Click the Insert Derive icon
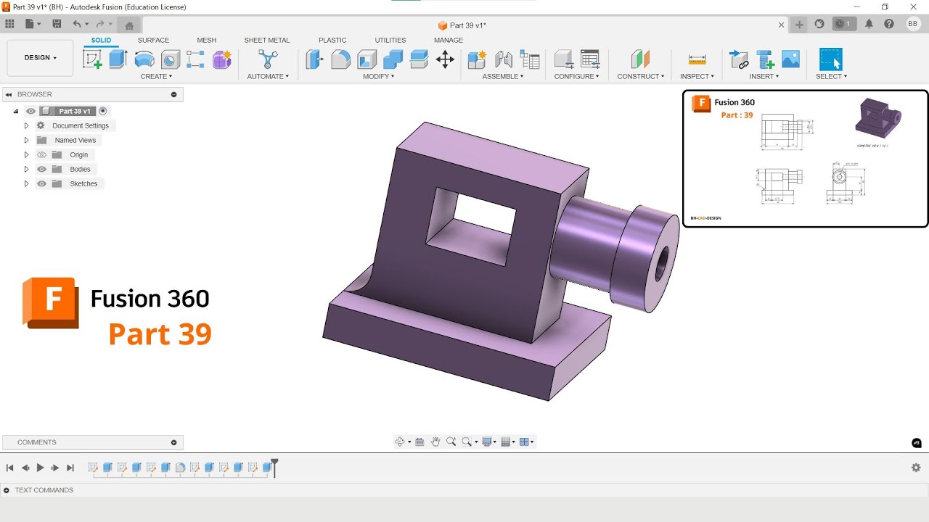 click(739, 59)
